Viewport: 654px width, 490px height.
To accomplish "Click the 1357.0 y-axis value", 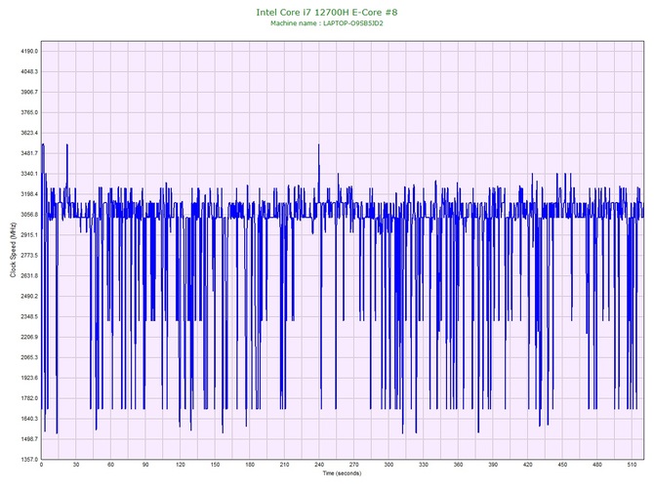I will click(x=29, y=460).
